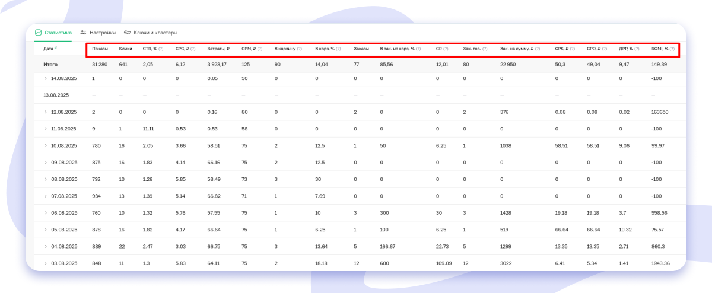Click the sort icon next to Дата
This screenshot has height=293, width=712.
[x=56, y=47]
